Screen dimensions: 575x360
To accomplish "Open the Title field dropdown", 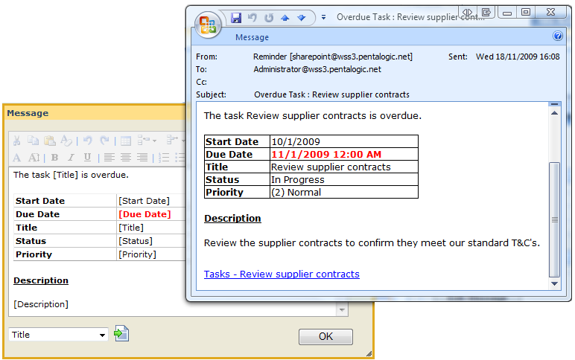I will (102, 335).
